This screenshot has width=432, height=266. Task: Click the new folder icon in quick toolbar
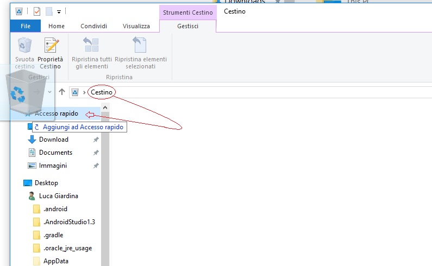click(x=49, y=11)
